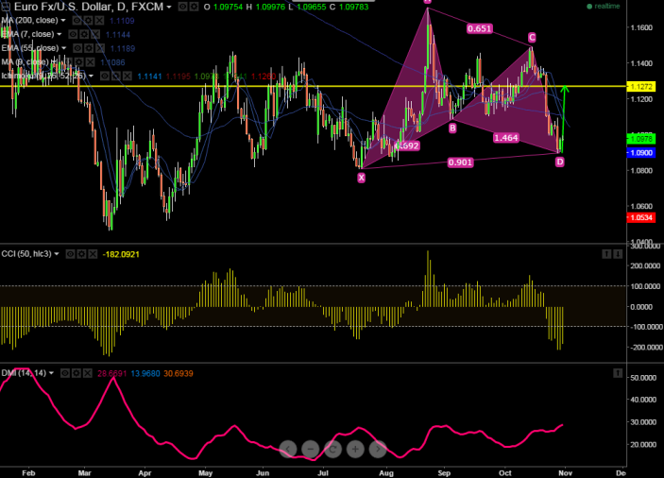Expand the EMA (7, close) legend dropdown
The width and height of the screenshot is (664, 478).
point(60,34)
